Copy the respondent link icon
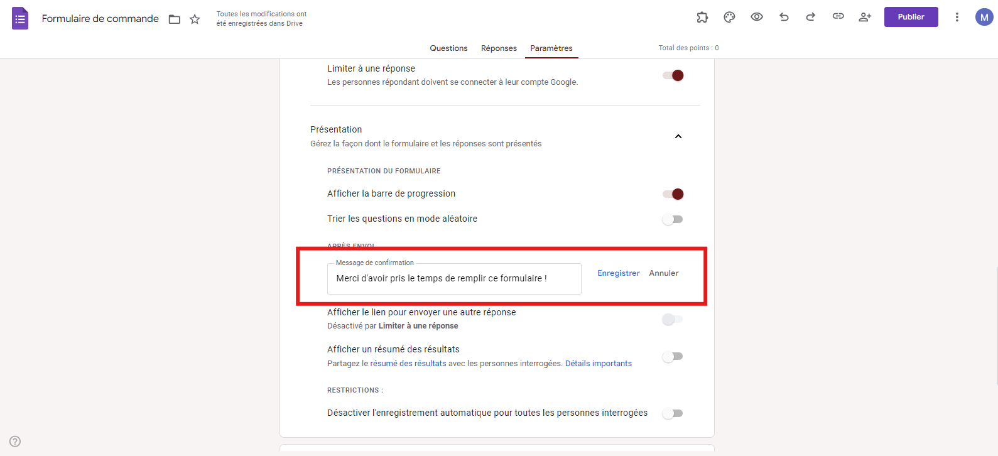 pyautogui.click(x=838, y=17)
